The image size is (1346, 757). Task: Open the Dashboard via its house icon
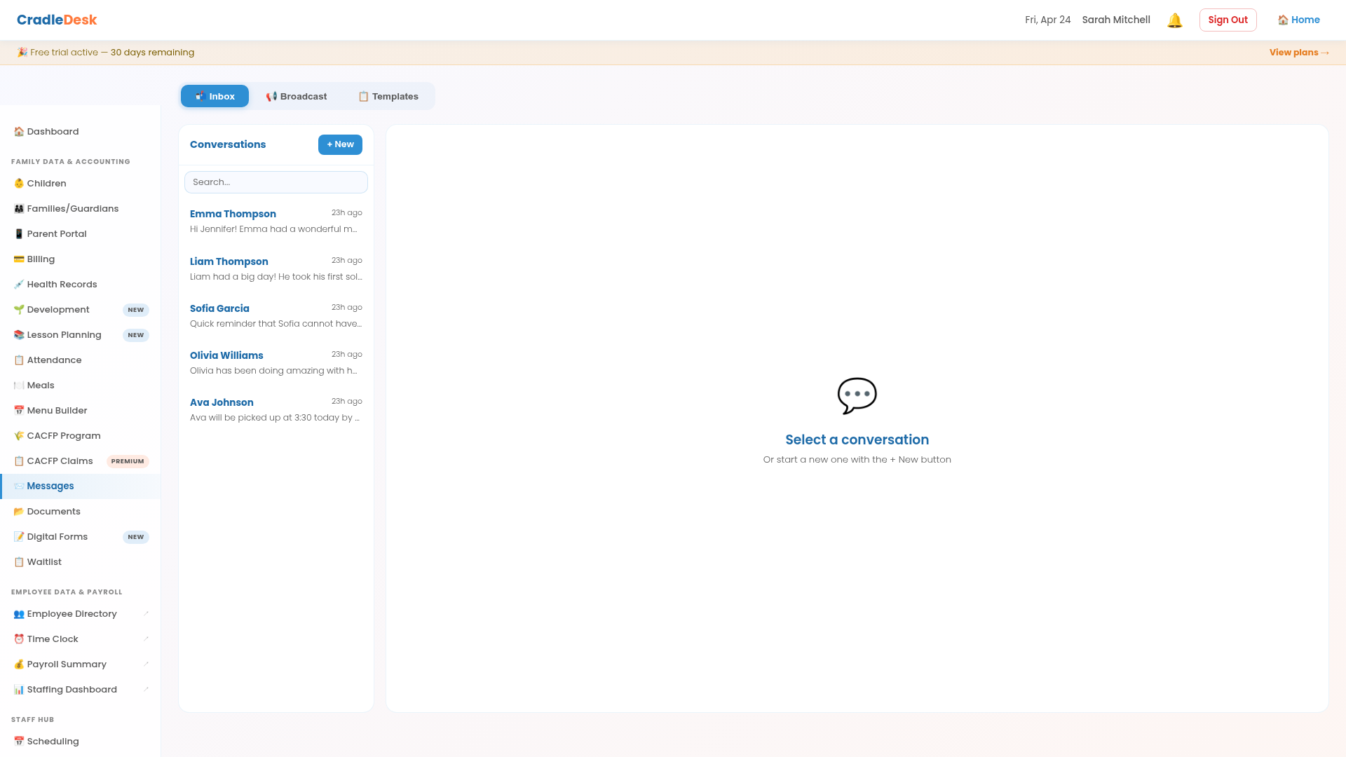[x=18, y=131]
